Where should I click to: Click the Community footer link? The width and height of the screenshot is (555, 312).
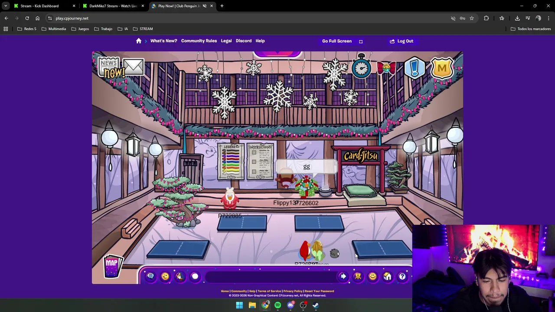pyautogui.click(x=239, y=291)
